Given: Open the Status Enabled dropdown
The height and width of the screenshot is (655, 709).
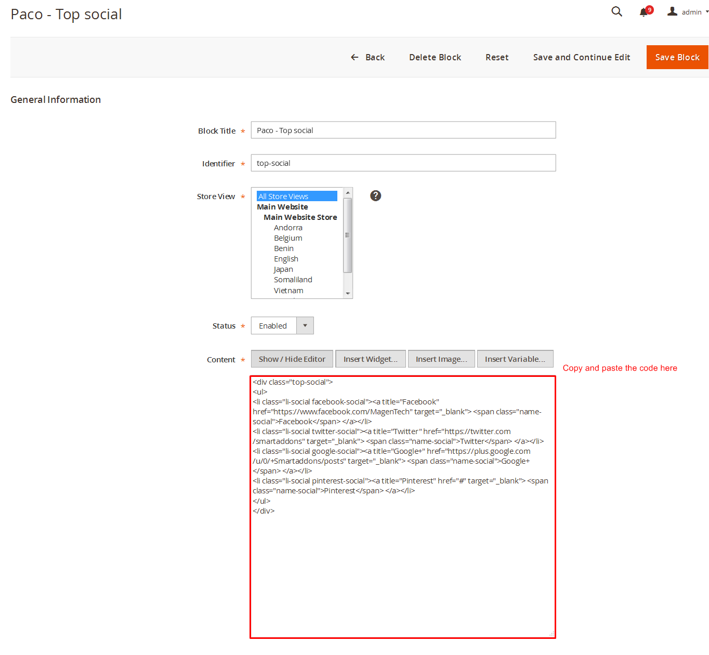Looking at the screenshot, I should click(282, 325).
